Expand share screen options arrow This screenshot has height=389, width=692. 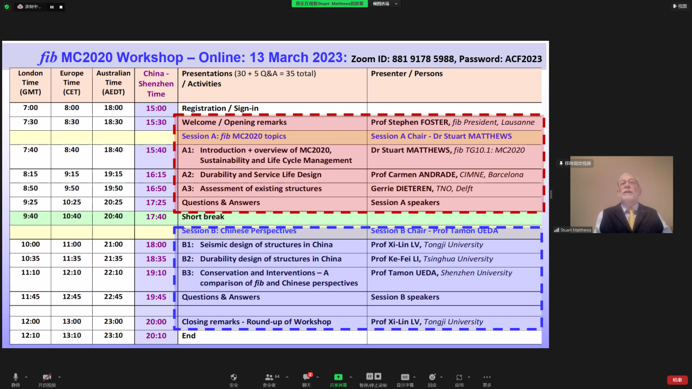350,377
